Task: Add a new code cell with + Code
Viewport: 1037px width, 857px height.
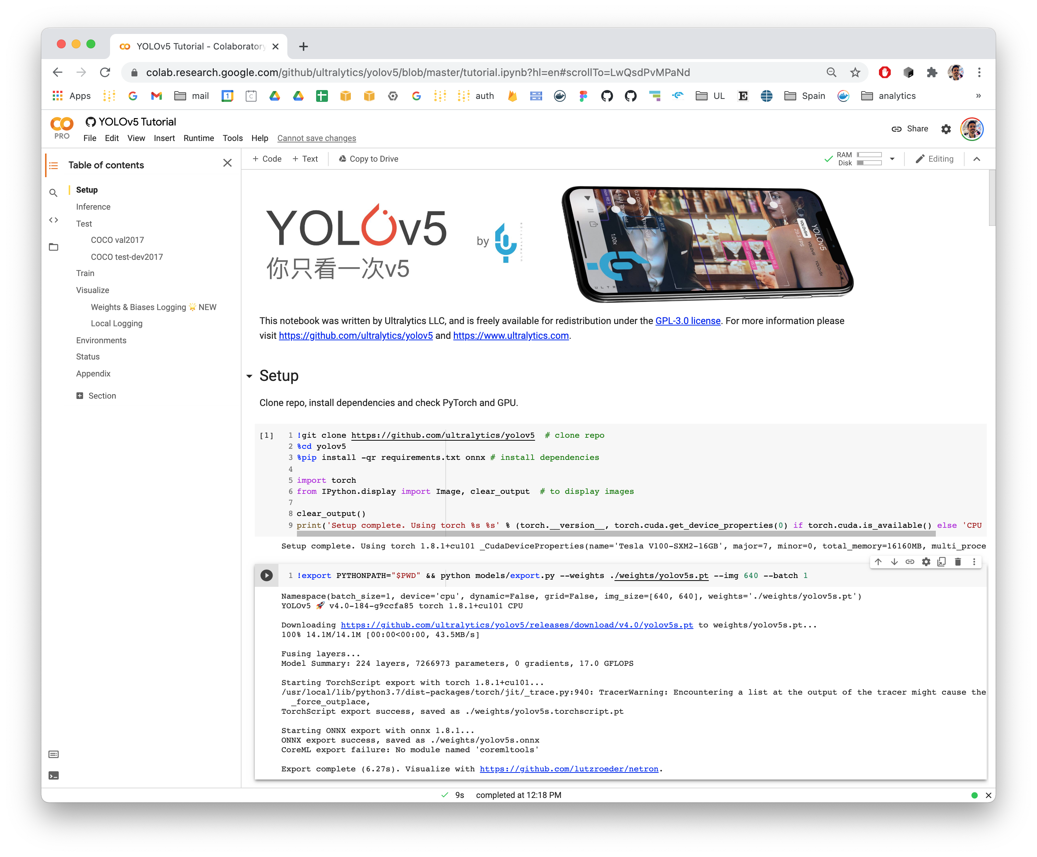Action: pyautogui.click(x=267, y=158)
